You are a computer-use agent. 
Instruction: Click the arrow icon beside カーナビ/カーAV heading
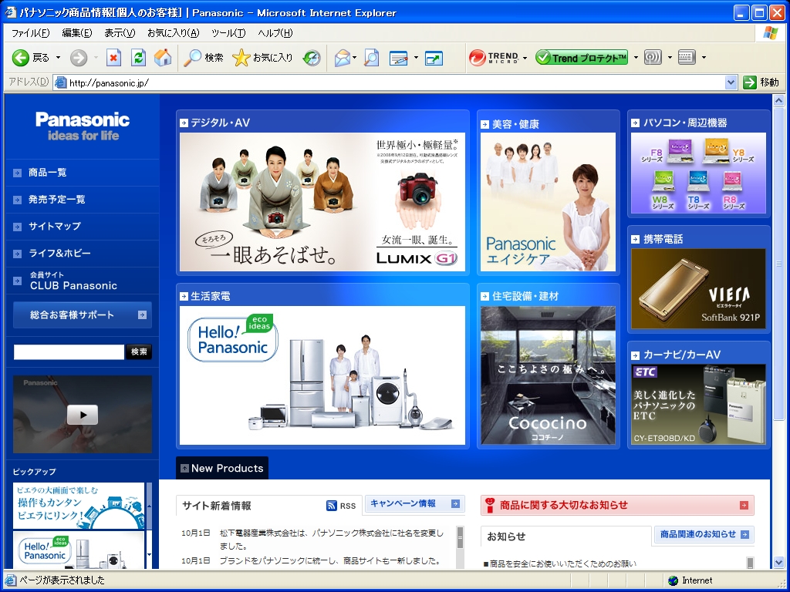click(636, 355)
